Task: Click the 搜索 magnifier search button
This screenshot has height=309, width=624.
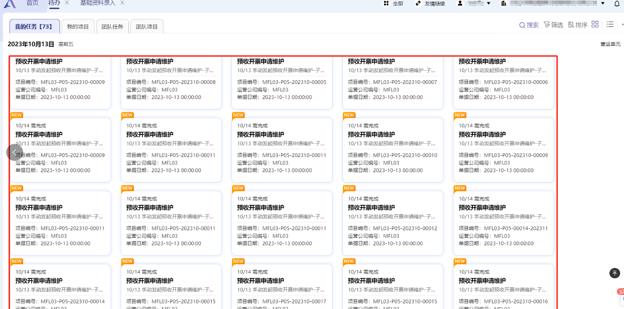Action: [529, 25]
